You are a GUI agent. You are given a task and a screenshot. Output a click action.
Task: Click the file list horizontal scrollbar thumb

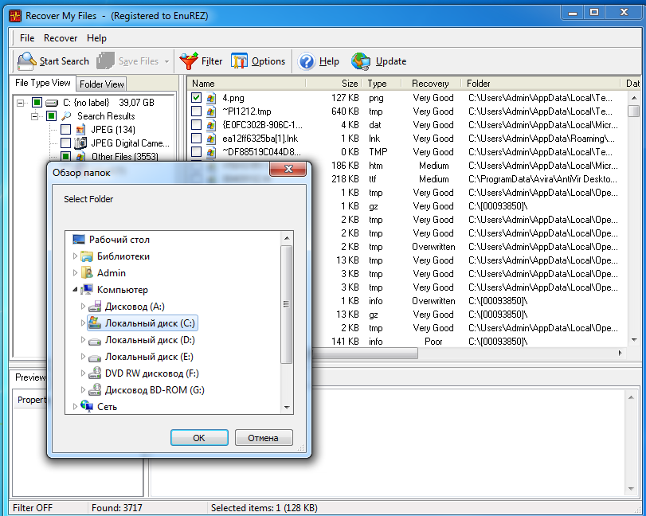[x=364, y=353]
